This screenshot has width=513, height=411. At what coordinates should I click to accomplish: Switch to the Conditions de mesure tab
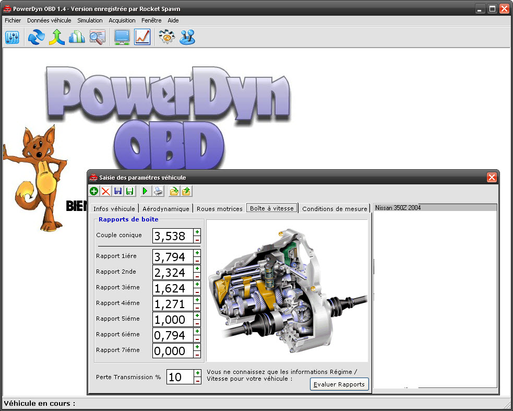point(335,209)
